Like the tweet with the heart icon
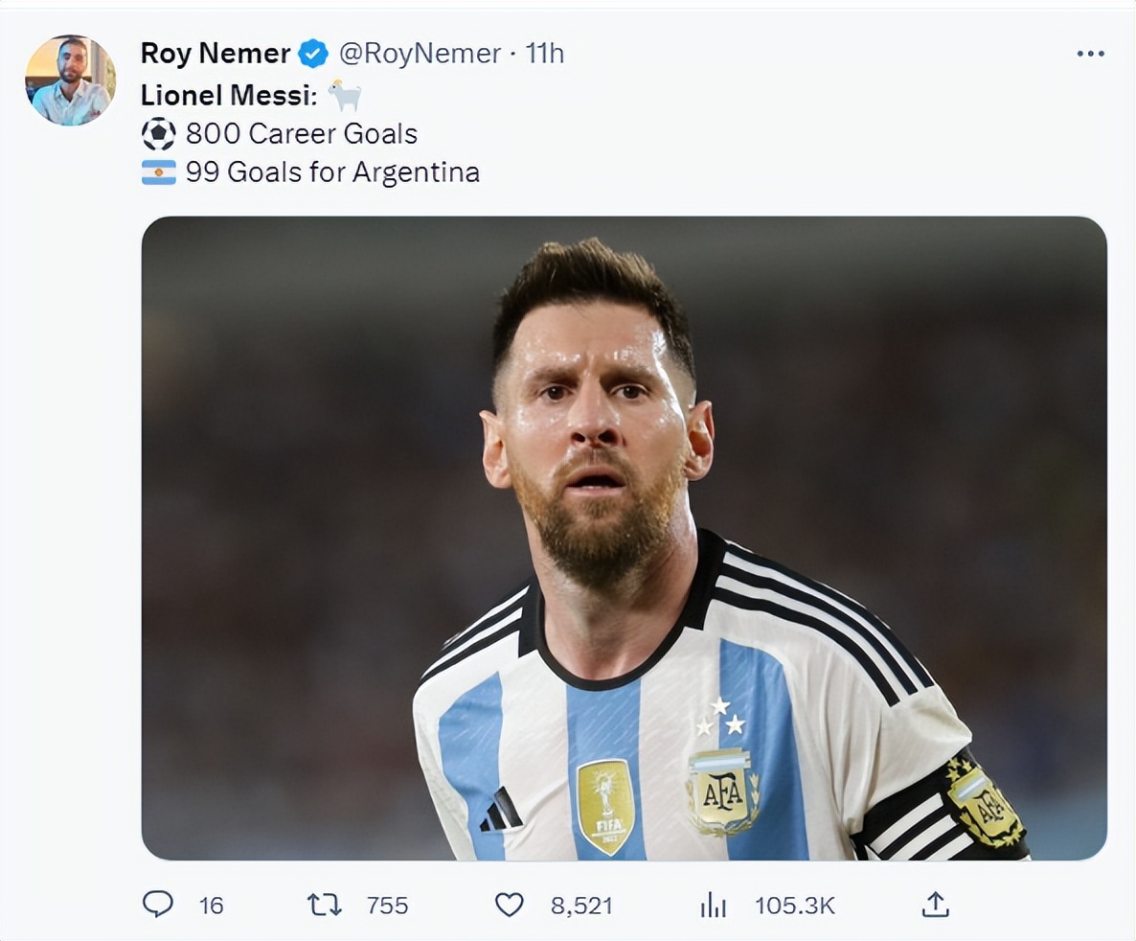 509,905
